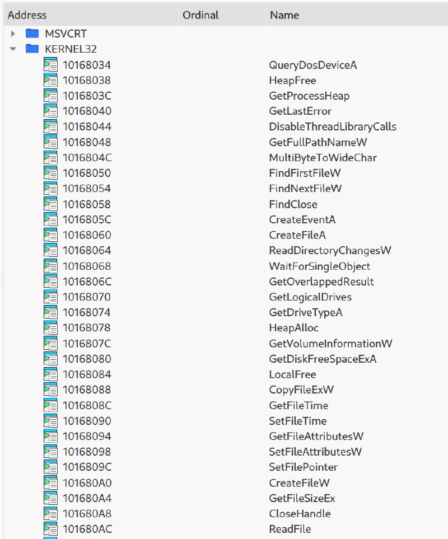
Task: Select the FindClose import name
Action: point(293,204)
